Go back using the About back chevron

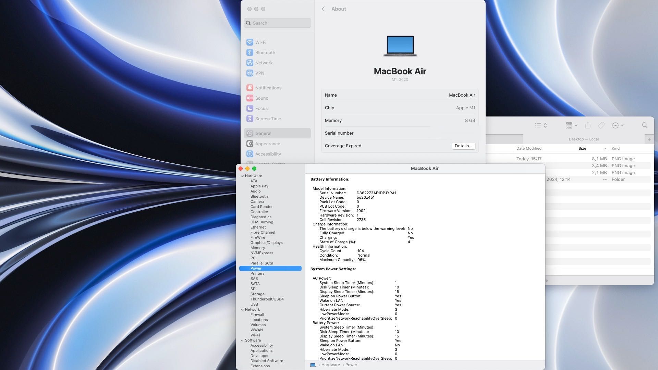323,9
